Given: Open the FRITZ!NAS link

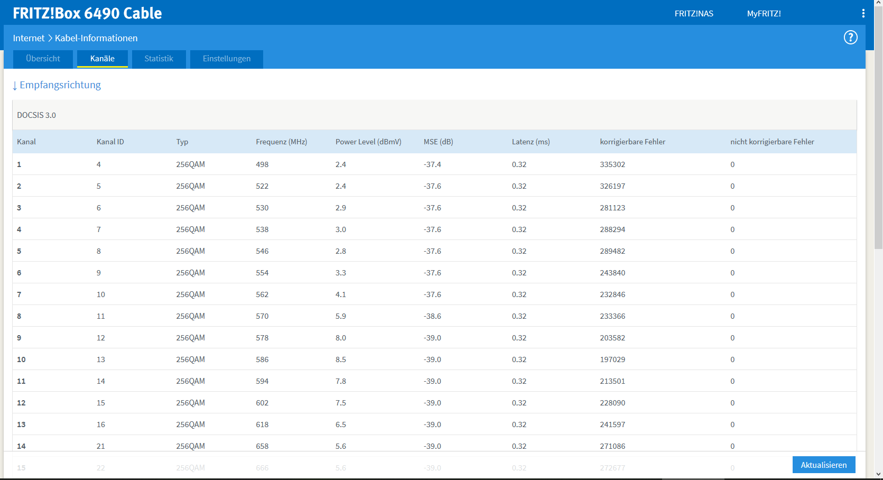Looking at the screenshot, I should pos(694,14).
